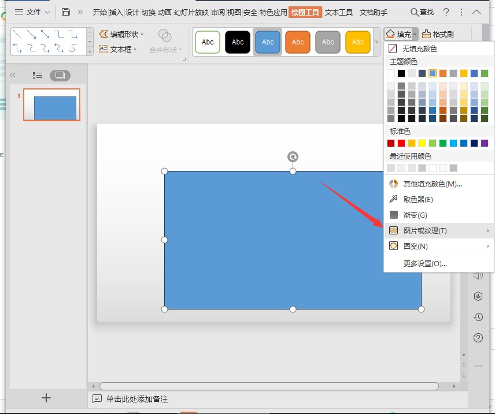This screenshot has height=414, width=495.
Task: Select 渐变(G) from the fill menu
Action: (x=415, y=215)
